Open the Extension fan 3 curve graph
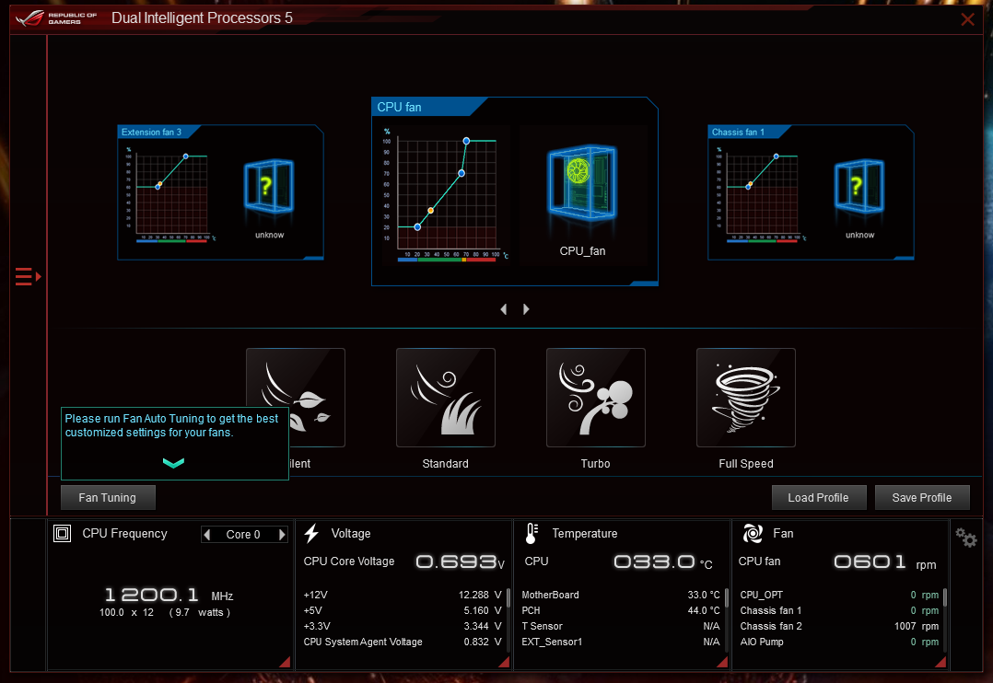 pos(171,193)
